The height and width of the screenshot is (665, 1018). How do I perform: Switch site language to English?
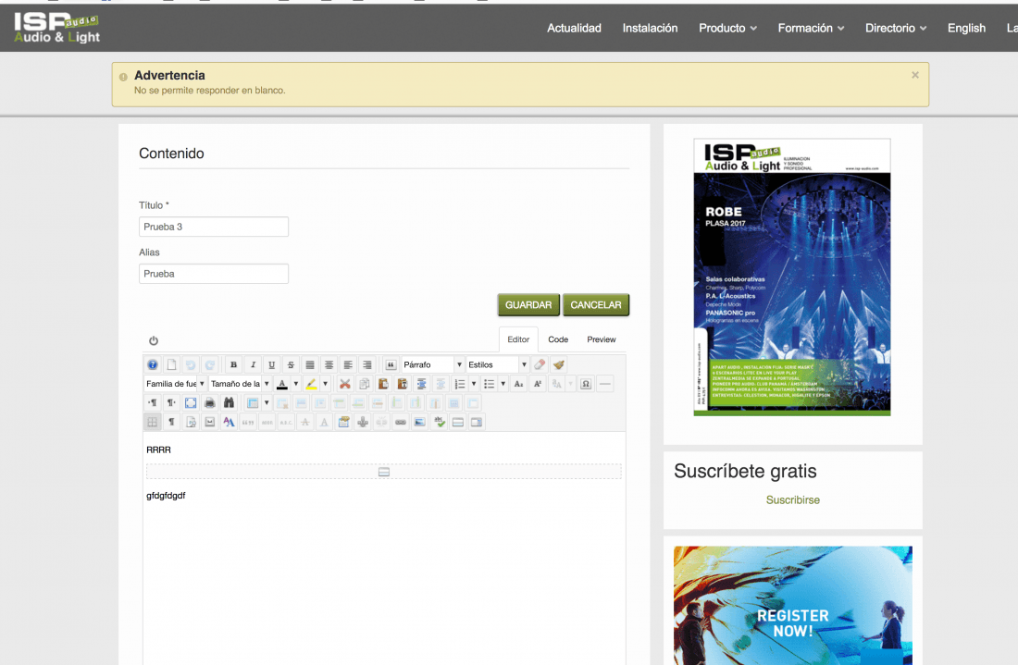(x=966, y=28)
